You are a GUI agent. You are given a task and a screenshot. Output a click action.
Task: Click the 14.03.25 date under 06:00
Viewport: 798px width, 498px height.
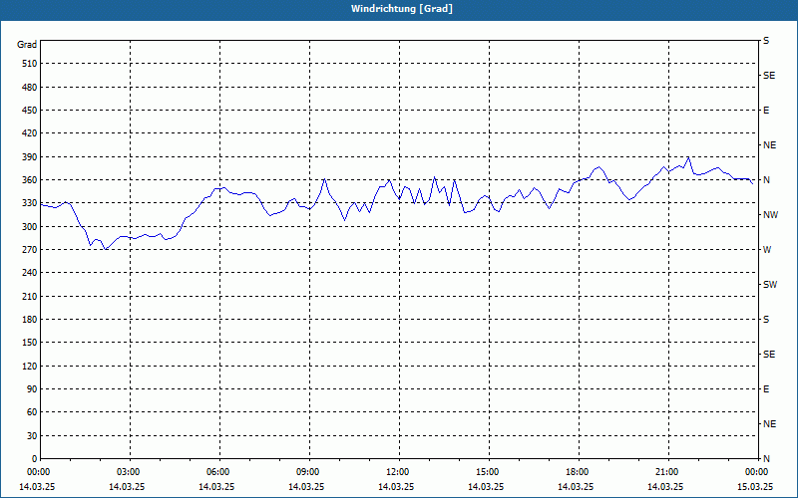[x=216, y=487]
